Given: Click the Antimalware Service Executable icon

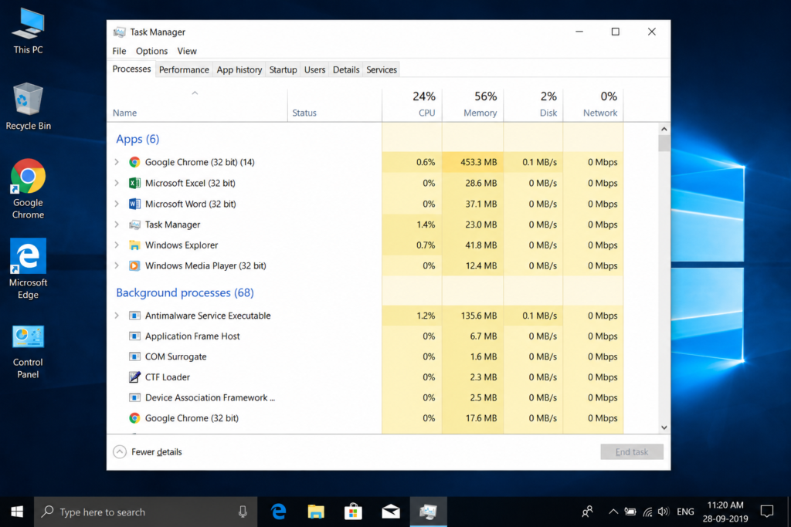Looking at the screenshot, I should (134, 316).
